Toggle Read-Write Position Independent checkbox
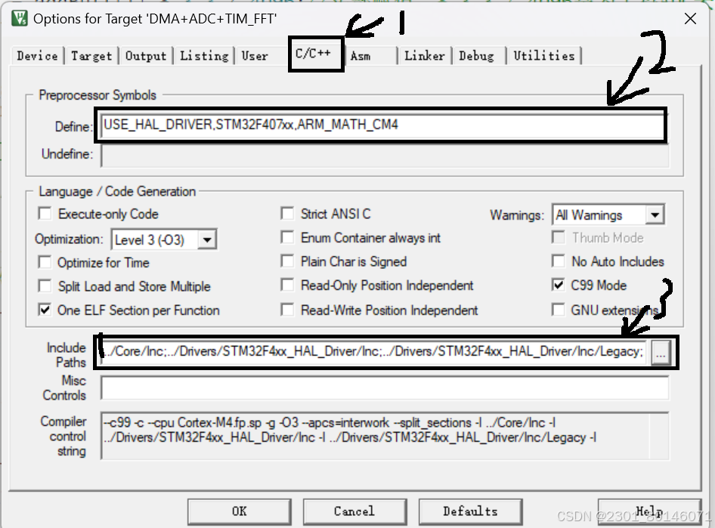The width and height of the screenshot is (715, 528). tap(287, 310)
